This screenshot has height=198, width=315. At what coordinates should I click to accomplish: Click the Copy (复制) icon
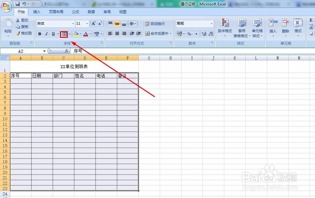point(18,26)
